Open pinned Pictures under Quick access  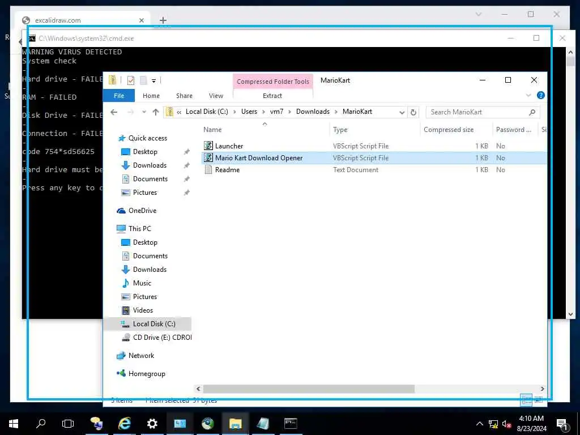click(x=144, y=193)
